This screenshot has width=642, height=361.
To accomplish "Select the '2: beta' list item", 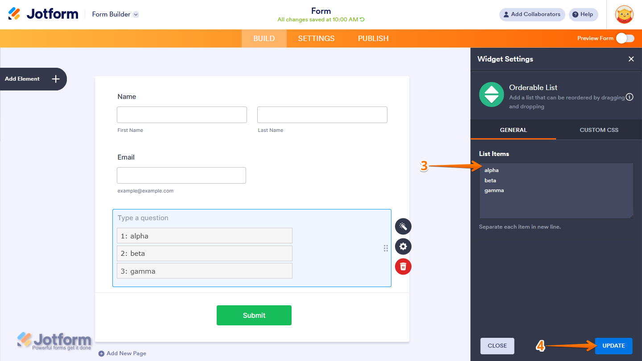I will click(205, 253).
